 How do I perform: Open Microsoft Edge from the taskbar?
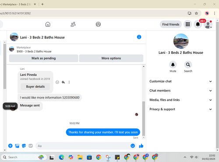point(61,157)
